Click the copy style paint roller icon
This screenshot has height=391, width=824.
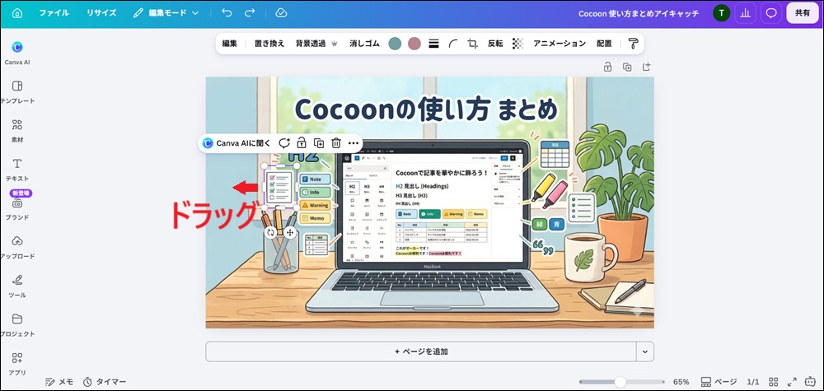pos(634,44)
